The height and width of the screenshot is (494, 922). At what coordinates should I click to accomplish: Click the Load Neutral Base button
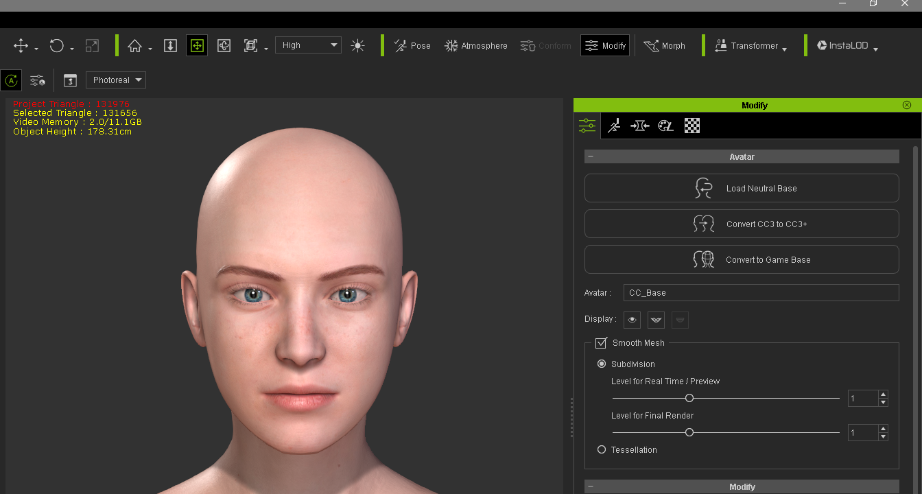point(742,188)
